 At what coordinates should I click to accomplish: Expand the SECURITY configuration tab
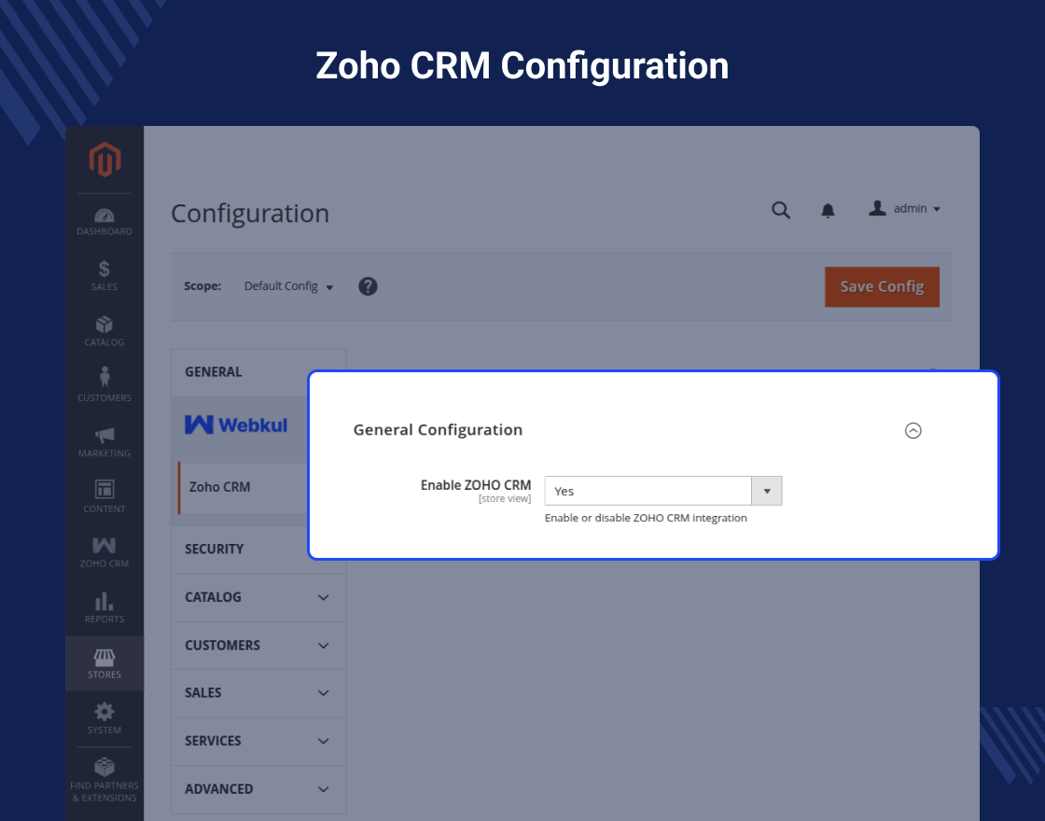(x=240, y=550)
